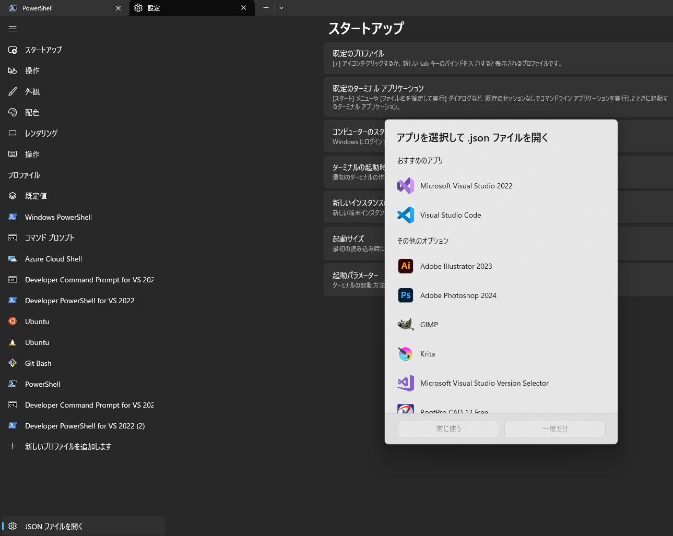Open the スタートアップ settings page
The width and height of the screenshot is (673, 536).
(84, 50)
